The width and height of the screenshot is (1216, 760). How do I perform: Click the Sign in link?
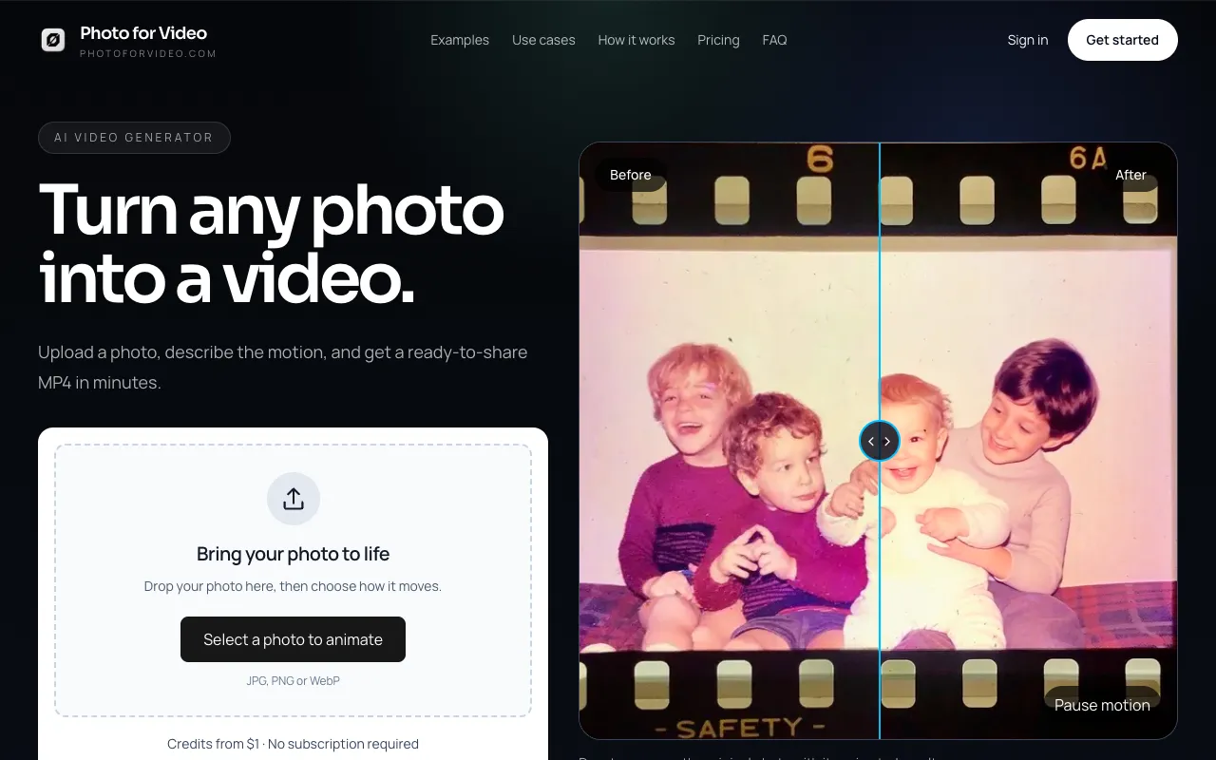point(1028,40)
